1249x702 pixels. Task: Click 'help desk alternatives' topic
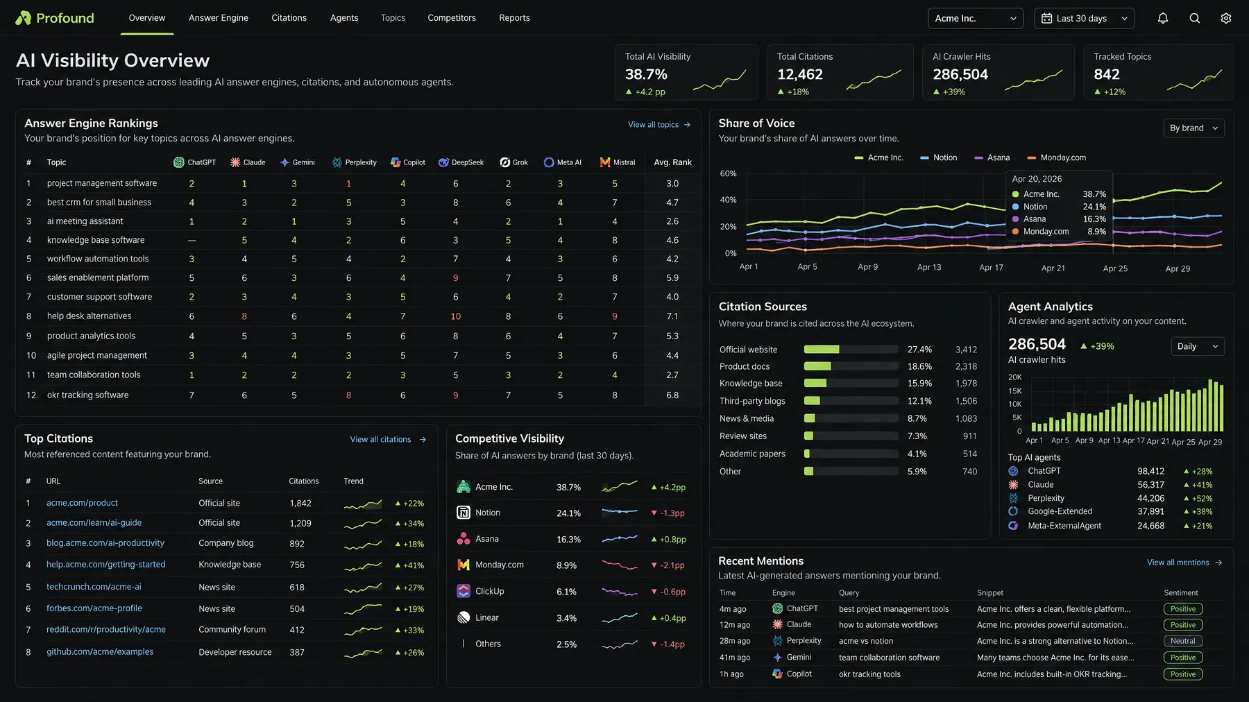point(89,316)
